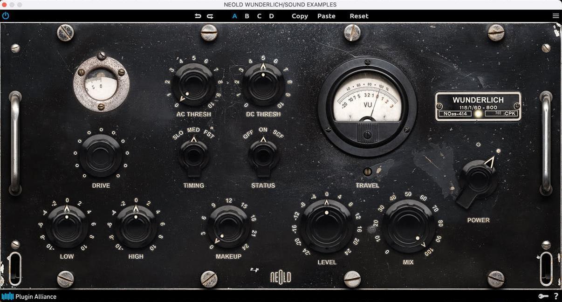Open the question mark help icon

[556, 296]
